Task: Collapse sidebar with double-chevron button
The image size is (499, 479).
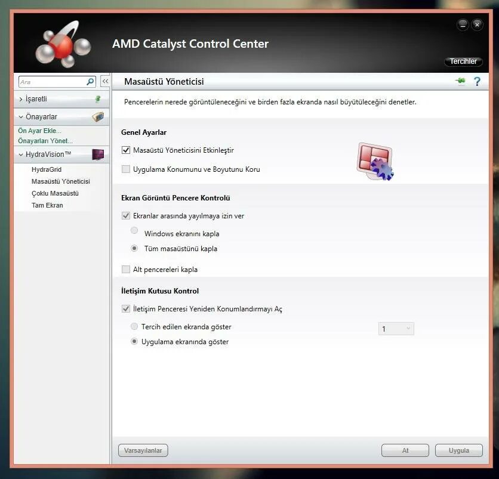Action: (105, 81)
